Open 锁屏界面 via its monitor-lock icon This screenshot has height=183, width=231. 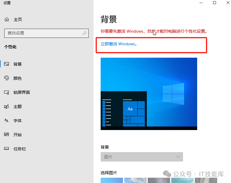click(x=6, y=92)
